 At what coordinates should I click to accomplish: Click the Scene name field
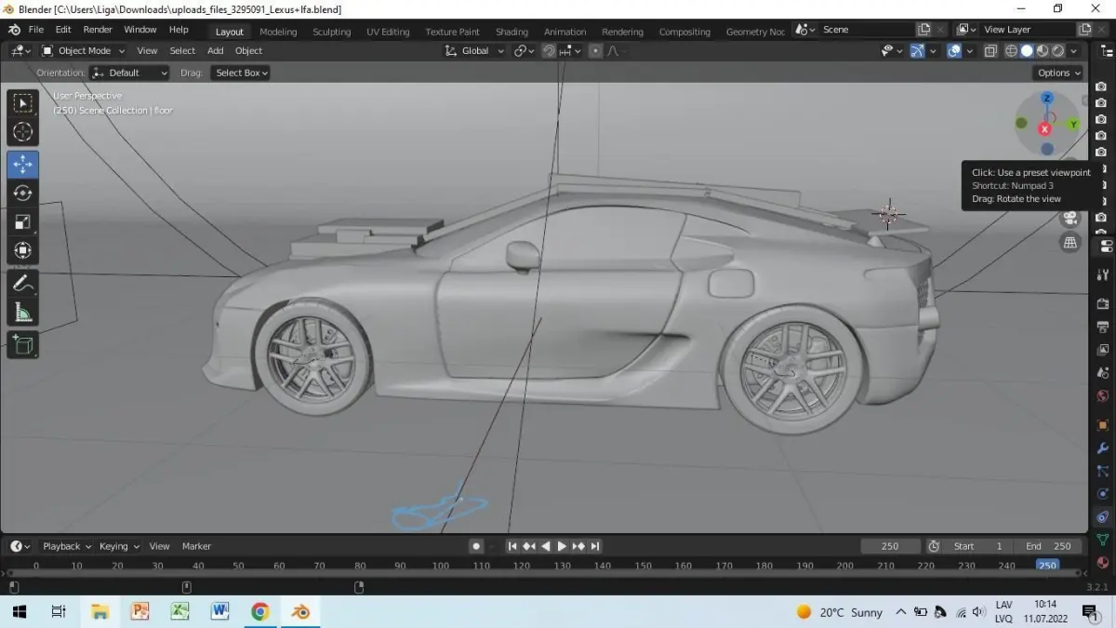[867, 30]
